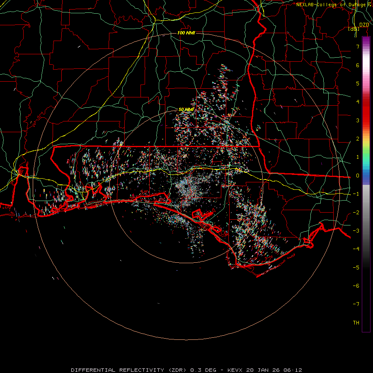
Task: Click the "7" value on the scale
Action: (358, 46)
